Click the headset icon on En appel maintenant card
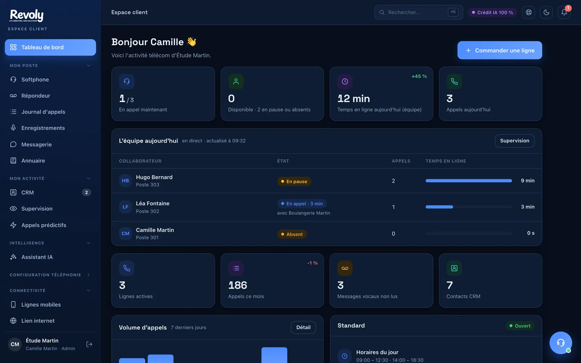Image resolution: width=581 pixels, height=363 pixels. coord(127,82)
